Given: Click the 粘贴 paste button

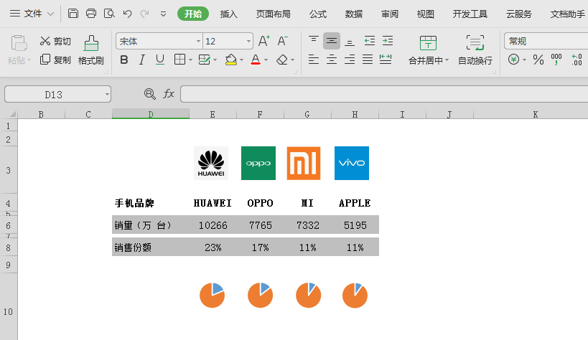Looking at the screenshot, I should coord(19,50).
